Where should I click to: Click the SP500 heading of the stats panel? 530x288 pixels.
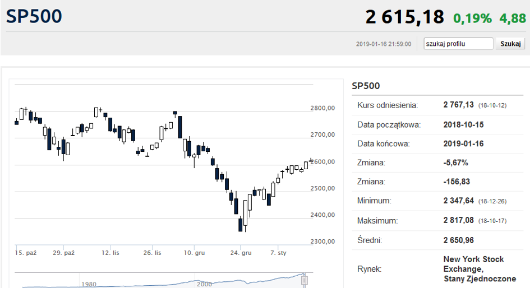click(x=366, y=86)
